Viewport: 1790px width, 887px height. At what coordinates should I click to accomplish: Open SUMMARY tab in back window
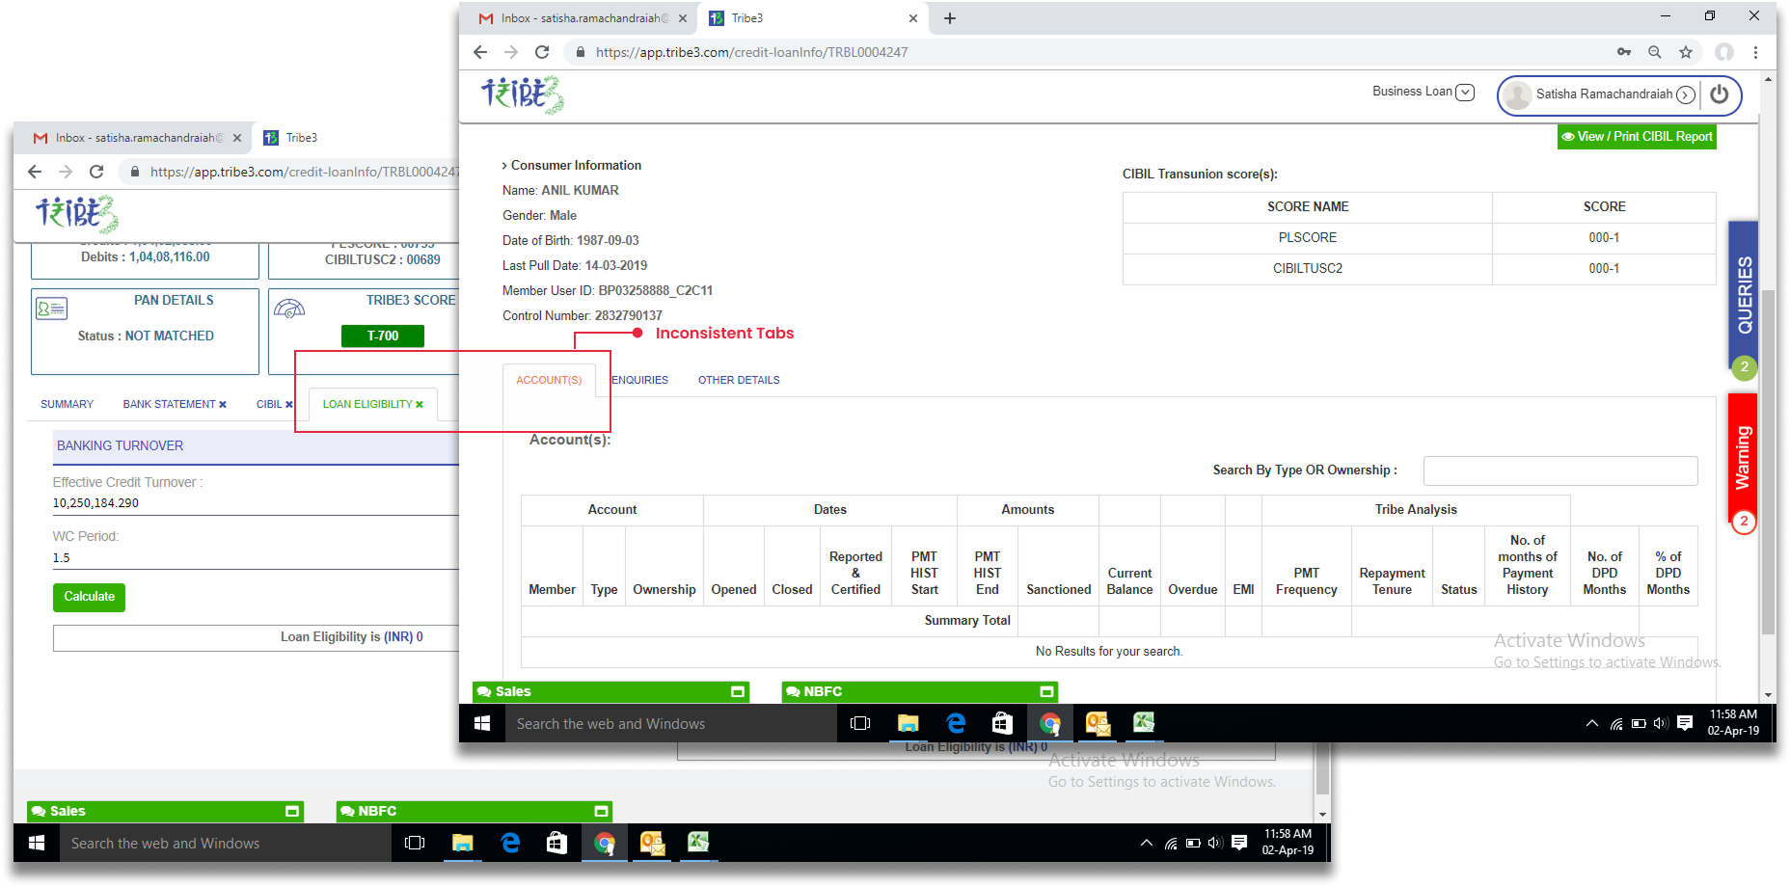pos(67,404)
